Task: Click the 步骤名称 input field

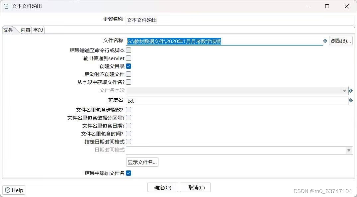Action: click(x=240, y=20)
